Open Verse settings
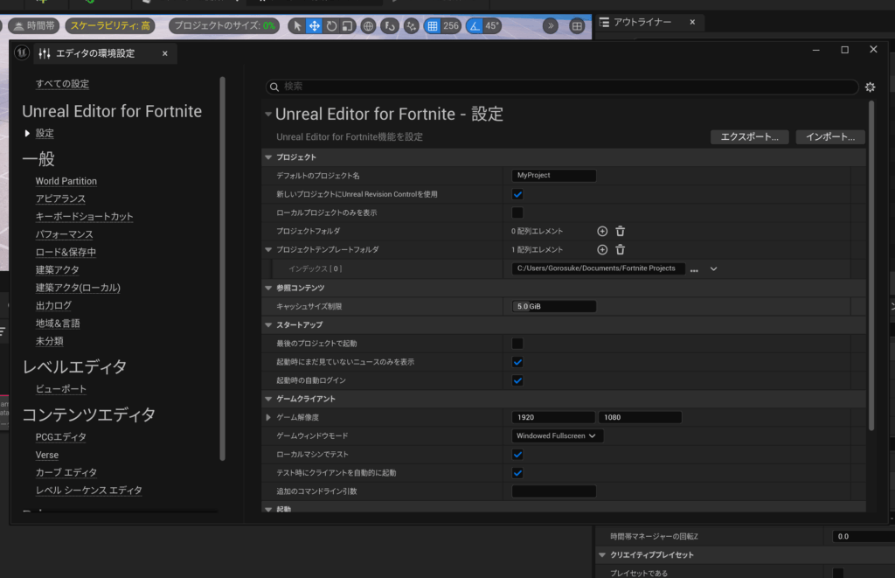The height and width of the screenshot is (578, 895). point(47,456)
